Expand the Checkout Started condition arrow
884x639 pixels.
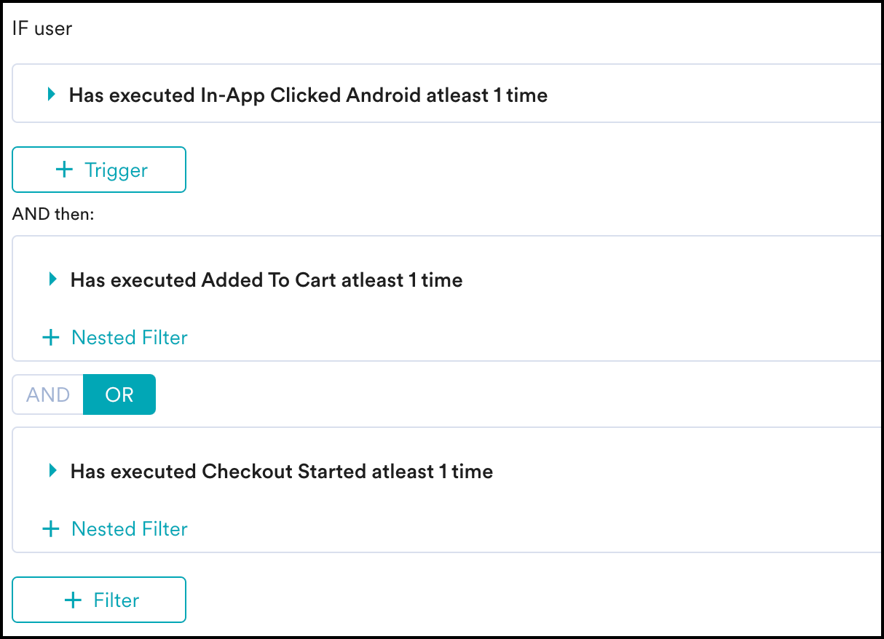tap(52, 471)
